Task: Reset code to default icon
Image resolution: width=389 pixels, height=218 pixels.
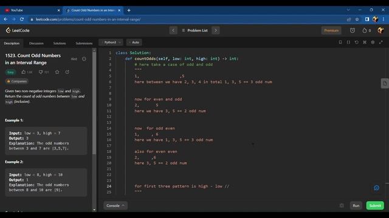Action: pos(357,42)
